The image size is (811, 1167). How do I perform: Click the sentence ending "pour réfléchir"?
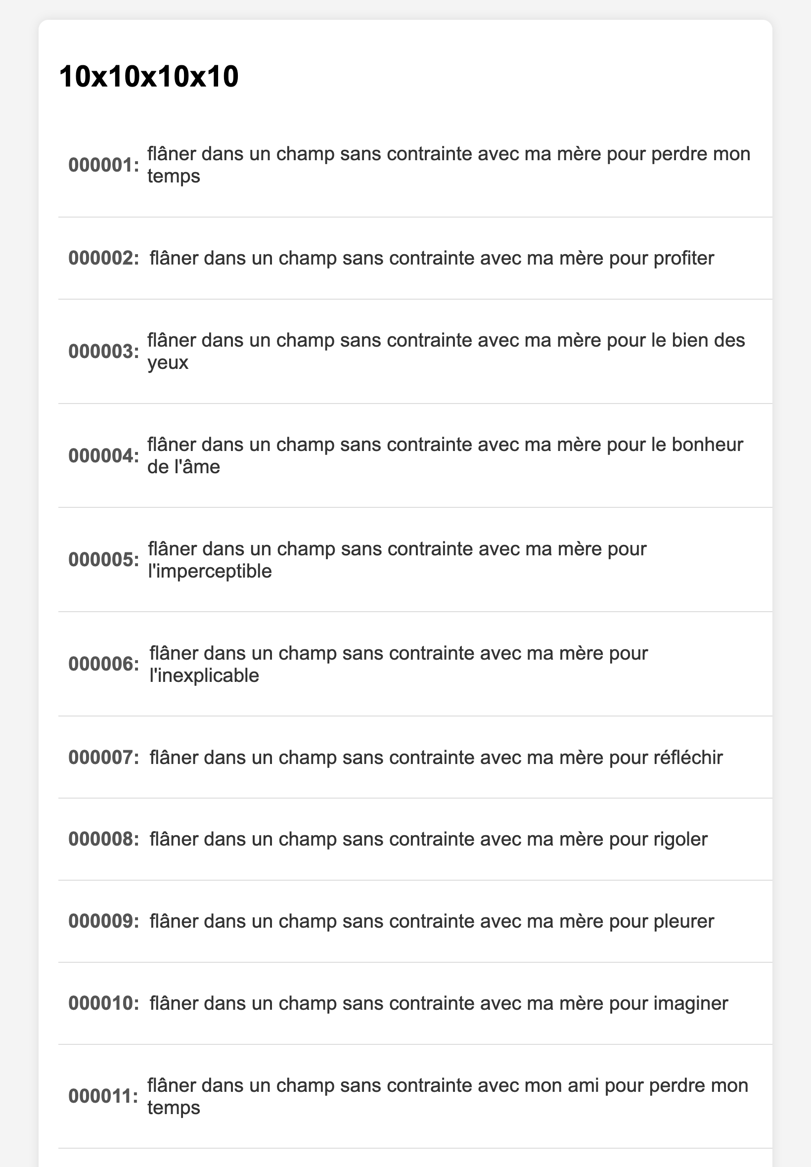coord(436,758)
